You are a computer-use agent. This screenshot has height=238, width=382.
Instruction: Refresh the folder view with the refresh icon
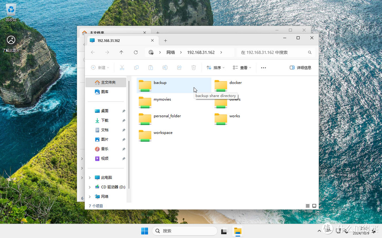click(136, 52)
